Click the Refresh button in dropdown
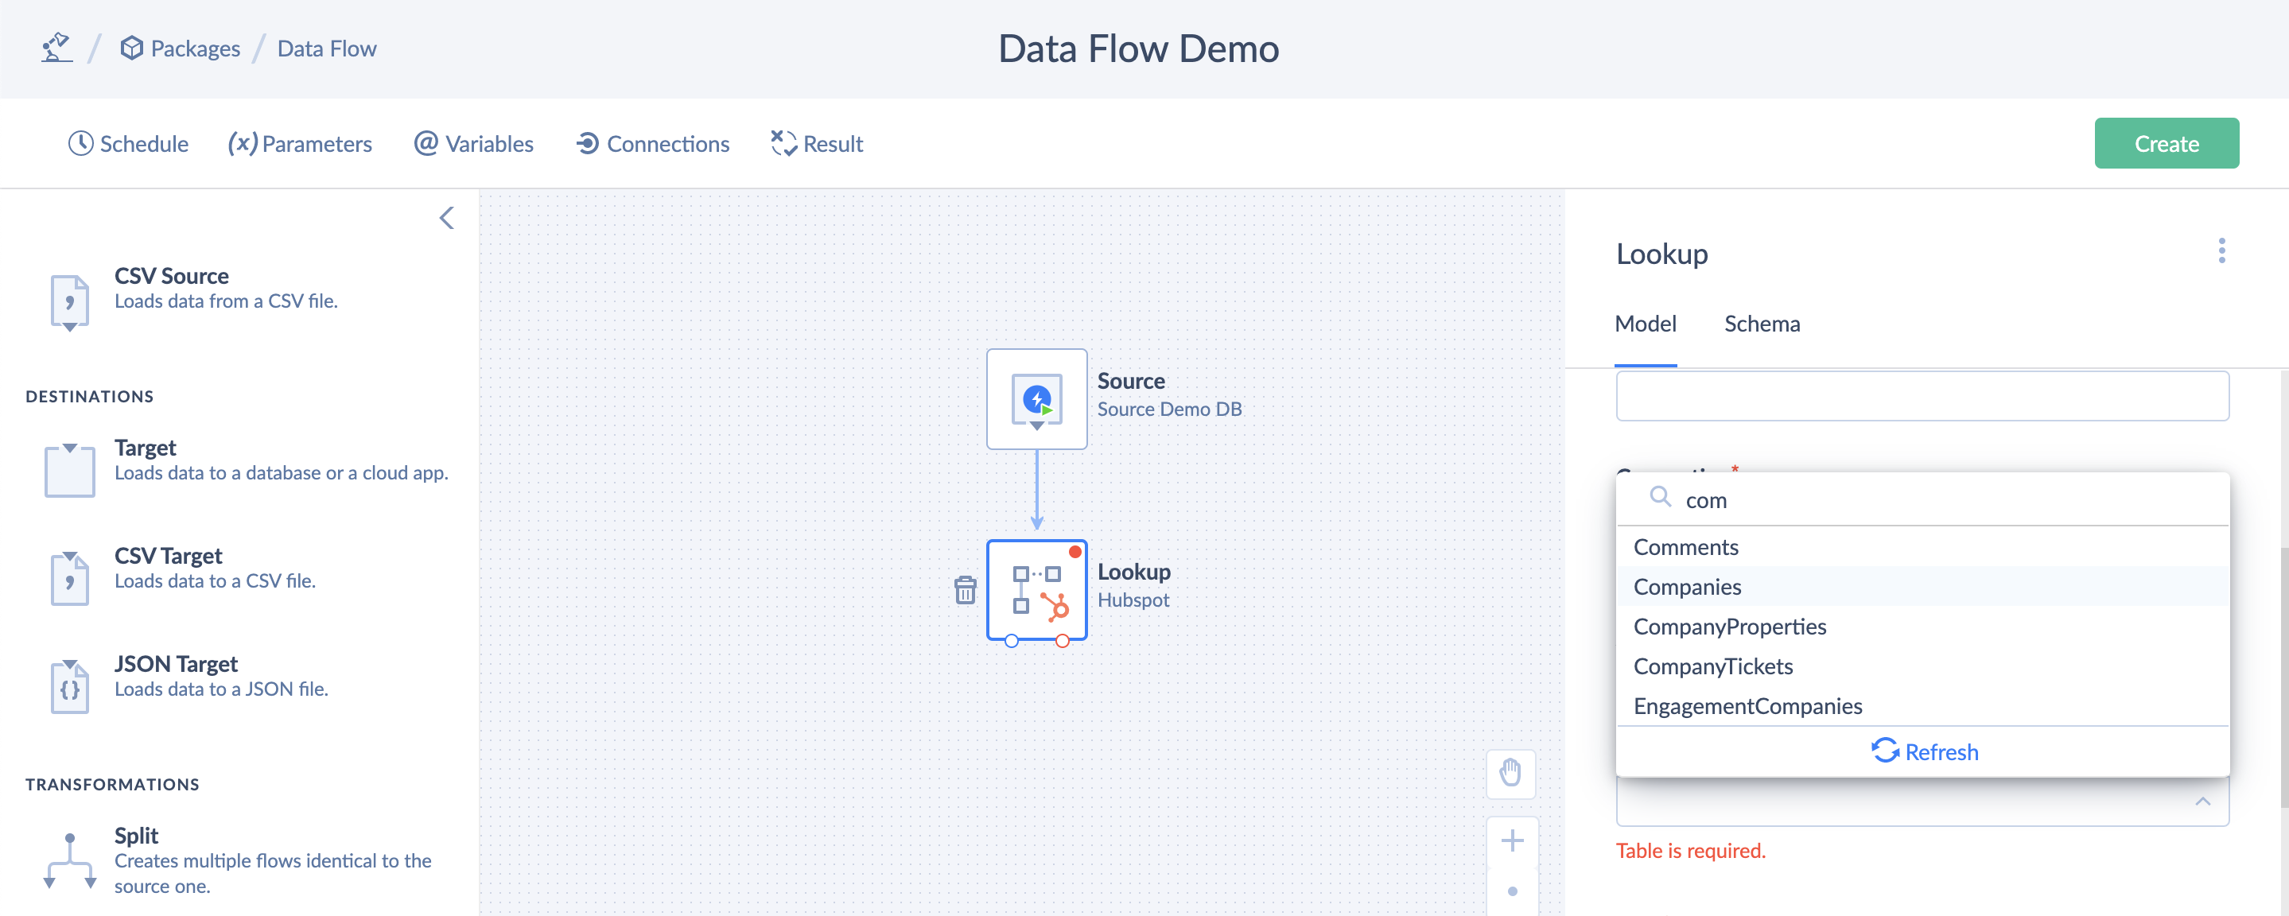2289x916 pixels. coord(1924,751)
